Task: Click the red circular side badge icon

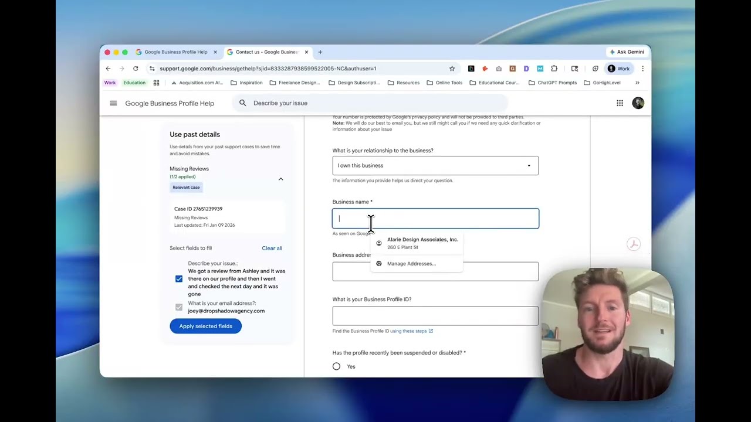Action: (x=633, y=244)
